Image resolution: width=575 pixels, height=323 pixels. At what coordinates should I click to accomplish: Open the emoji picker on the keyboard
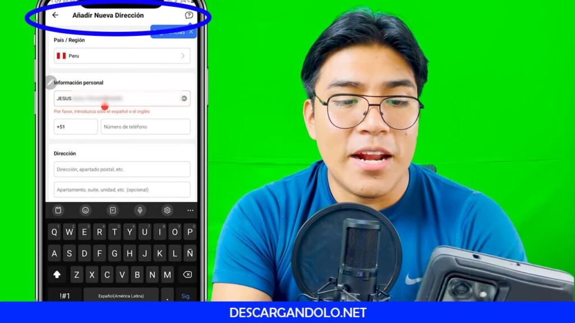(85, 211)
